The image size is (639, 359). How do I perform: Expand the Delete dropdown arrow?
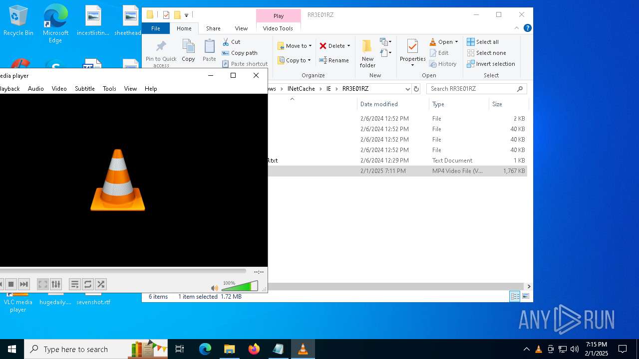(x=348, y=46)
